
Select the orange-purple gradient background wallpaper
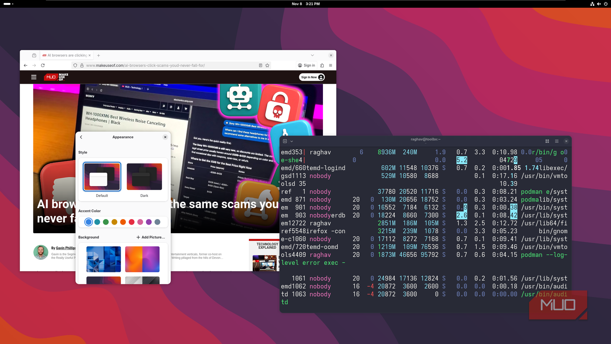coord(142,259)
